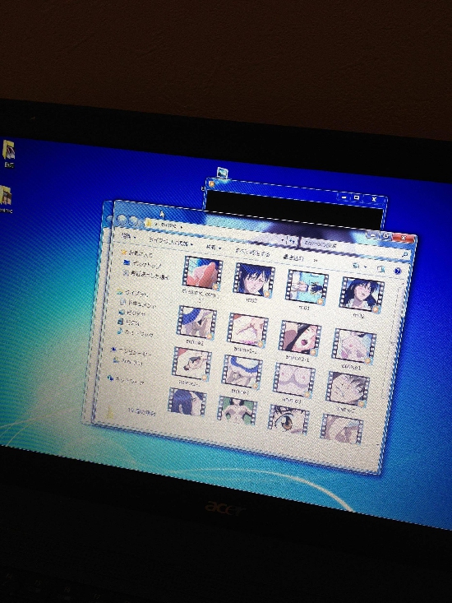Screen dimensions: 452x603
Task: Open the view options dropdown arrow
Action: pos(365,267)
